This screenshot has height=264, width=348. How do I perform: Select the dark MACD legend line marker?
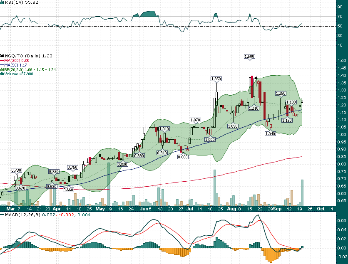(2, 215)
